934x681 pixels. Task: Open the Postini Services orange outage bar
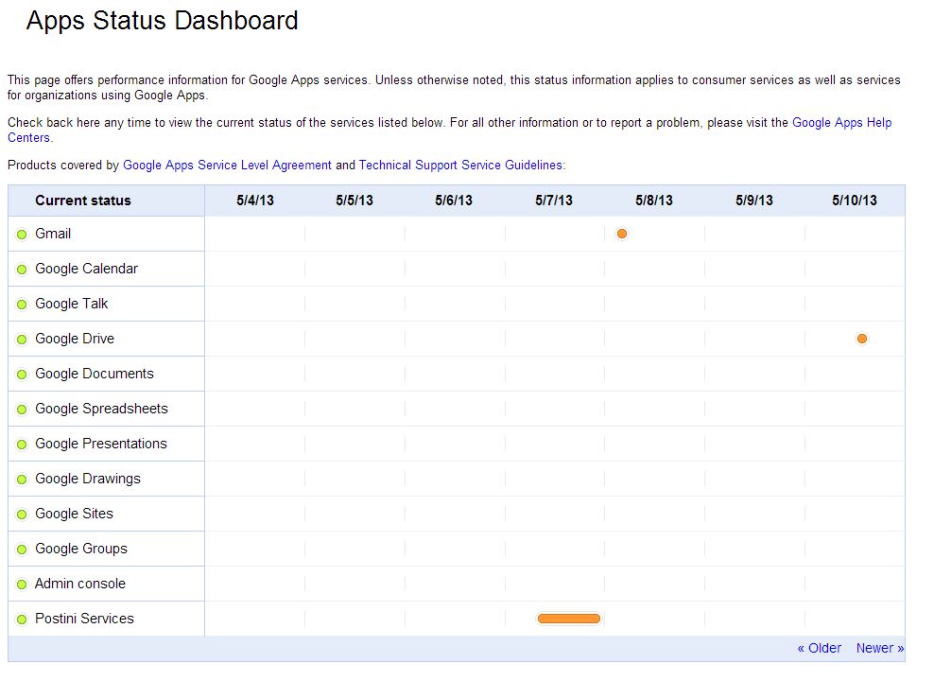click(x=568, y=619)
